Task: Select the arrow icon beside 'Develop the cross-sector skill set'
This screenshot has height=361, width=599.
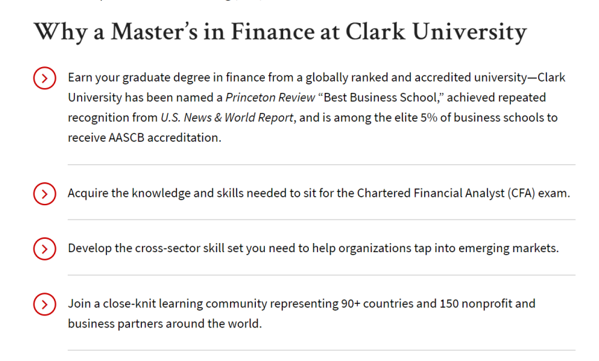Action: (x=45, y=249)
